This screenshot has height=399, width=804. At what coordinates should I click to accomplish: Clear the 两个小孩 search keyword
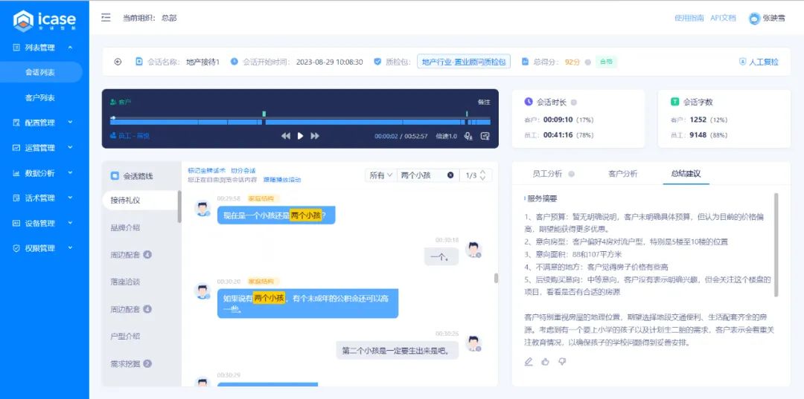tap(450, 175)
